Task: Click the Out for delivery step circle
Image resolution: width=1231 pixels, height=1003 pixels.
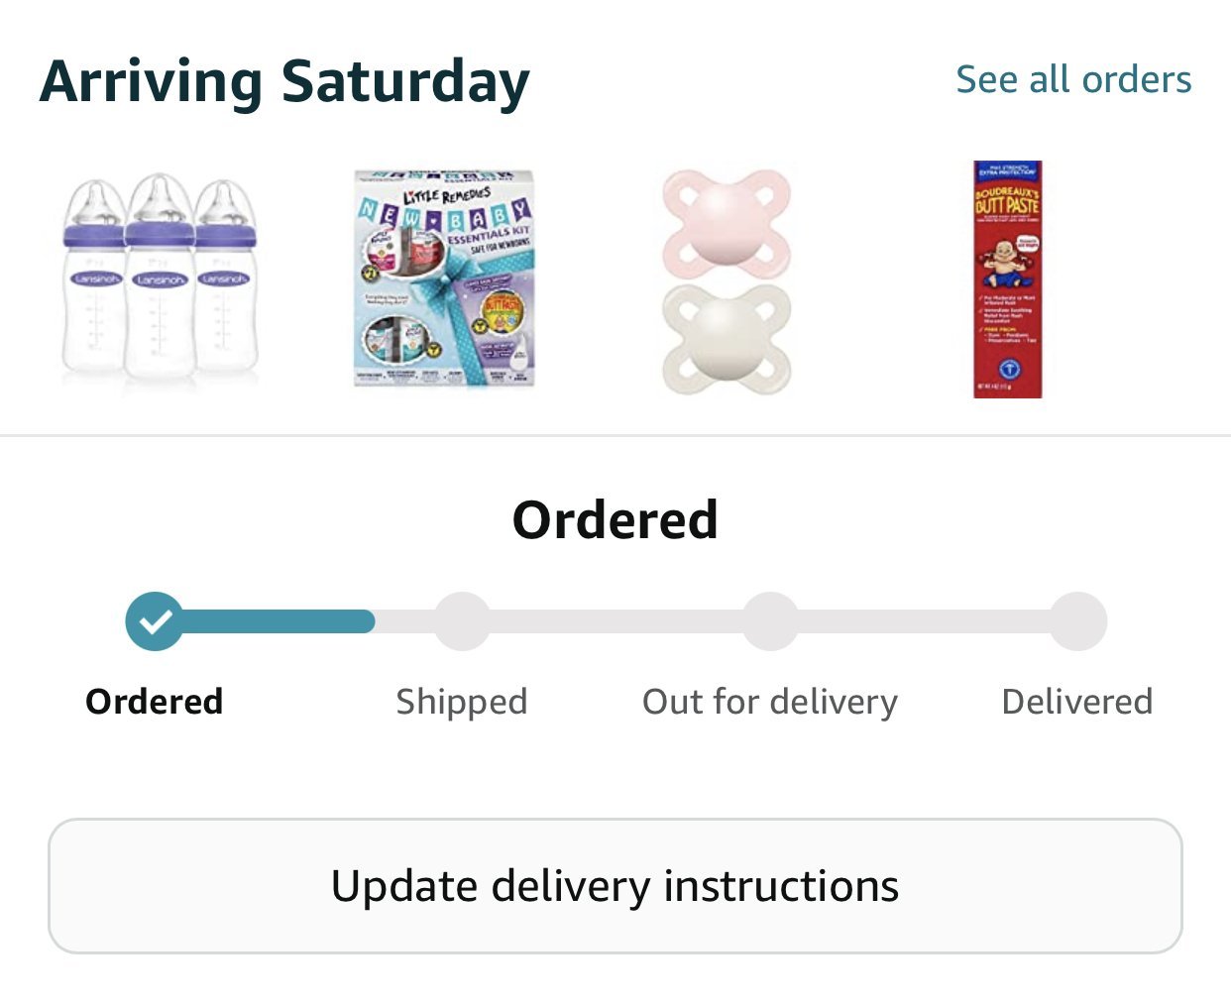Action: 770,621
